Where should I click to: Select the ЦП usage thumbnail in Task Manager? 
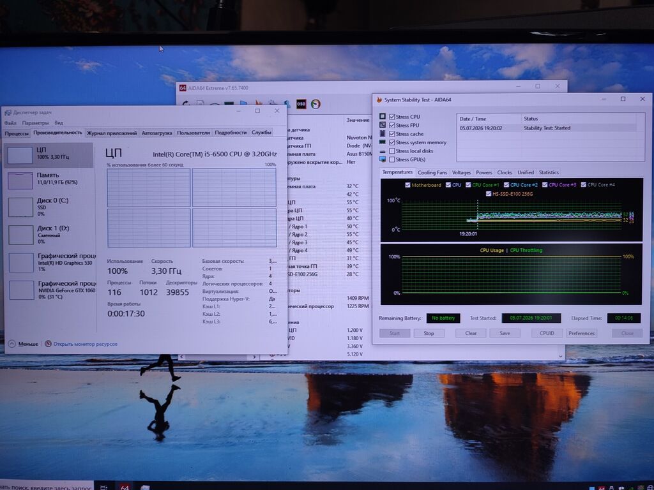[x=20, y=156]
